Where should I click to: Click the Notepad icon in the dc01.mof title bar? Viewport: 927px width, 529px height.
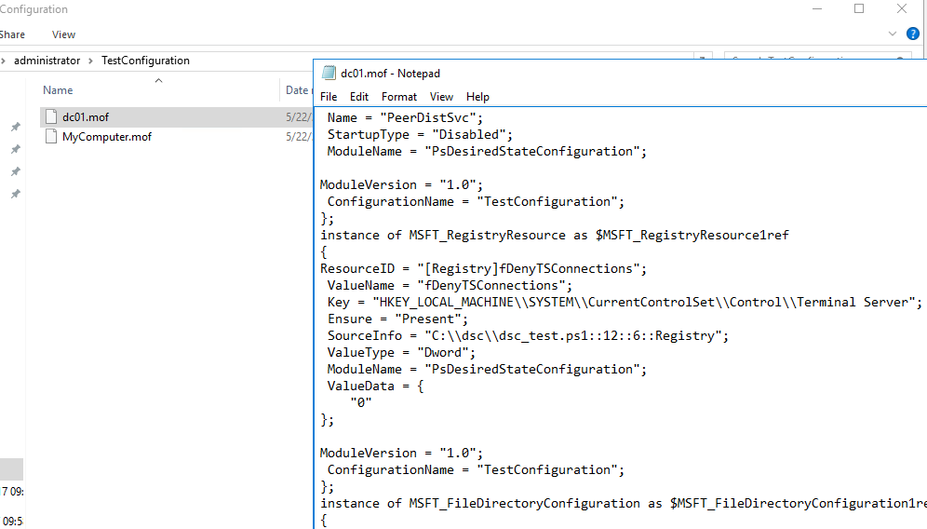click(x=329, y=73)
